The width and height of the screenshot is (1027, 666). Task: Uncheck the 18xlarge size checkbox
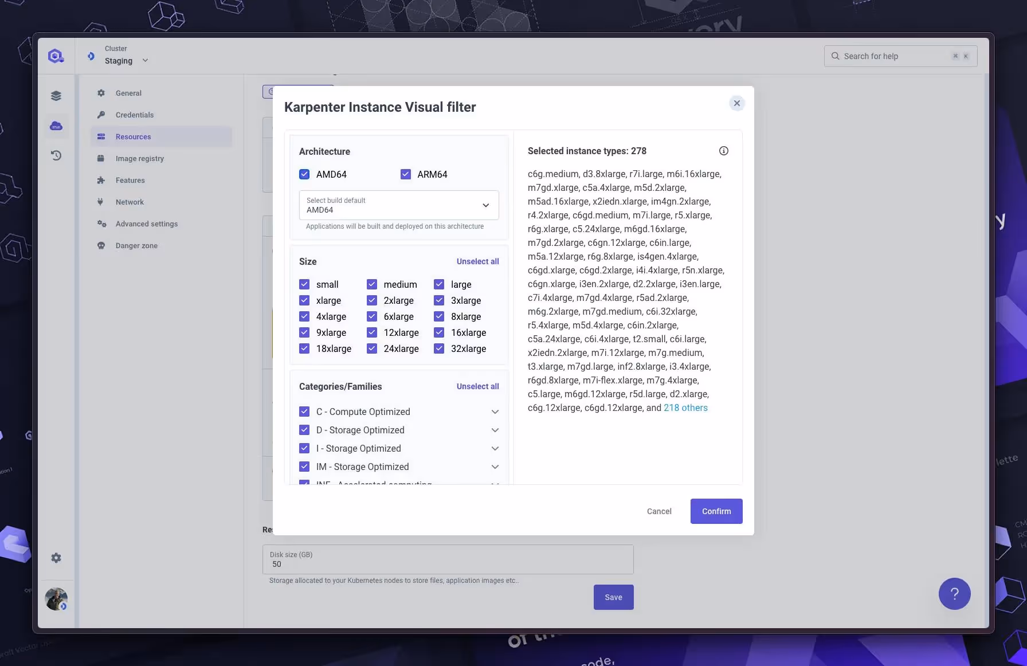[304, 348]
